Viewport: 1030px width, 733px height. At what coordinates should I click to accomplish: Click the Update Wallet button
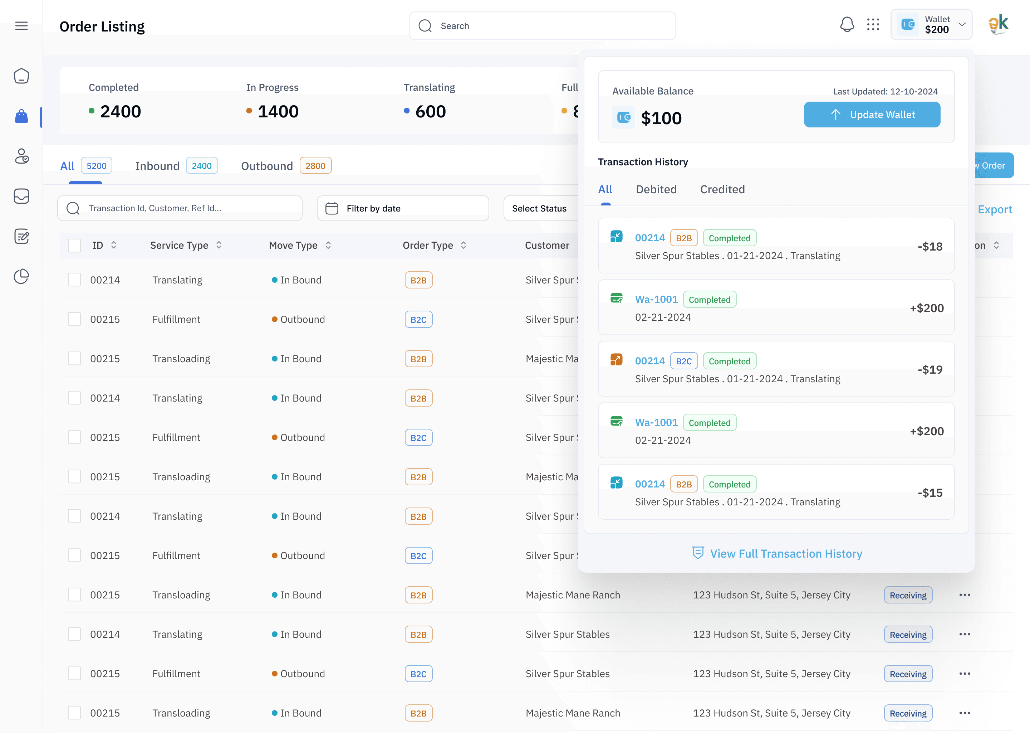click(872, 115)
